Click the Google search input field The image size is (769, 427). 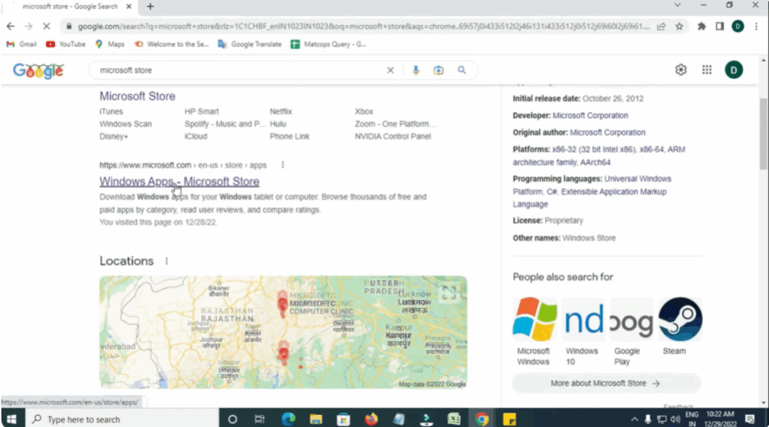[x=240, y=70]
